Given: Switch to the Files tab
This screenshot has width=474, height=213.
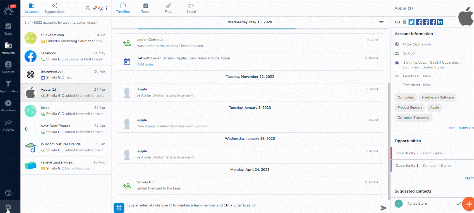Looking at the screenshot, I should pyautogui.click(x=169, y=8).
